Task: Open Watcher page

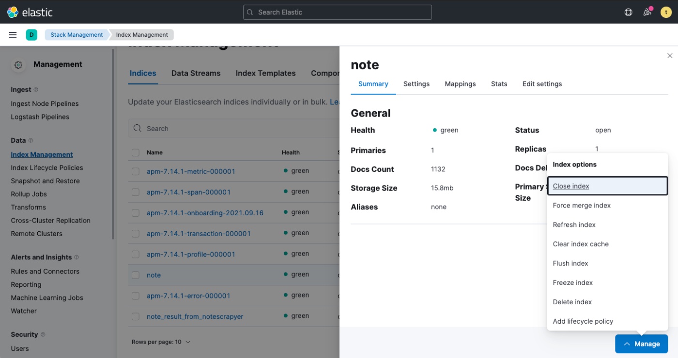Action: [x=24, y=311]
